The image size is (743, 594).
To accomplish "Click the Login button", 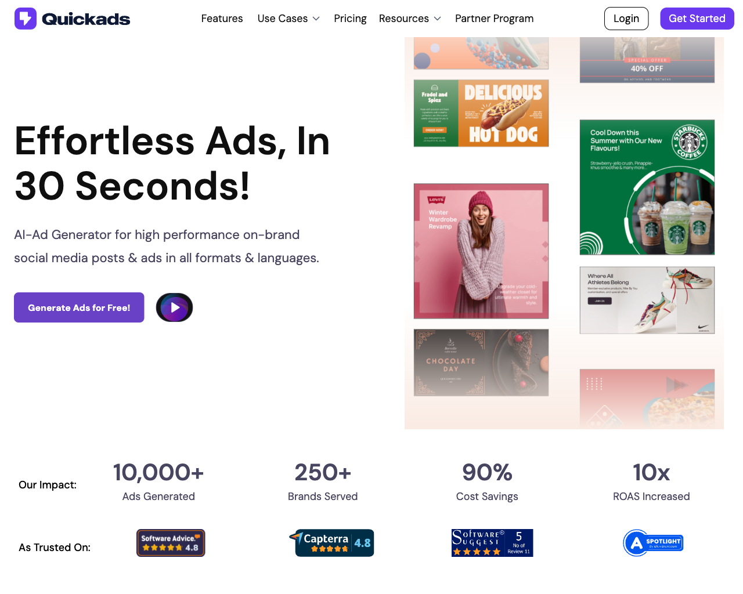I will 626,19.
